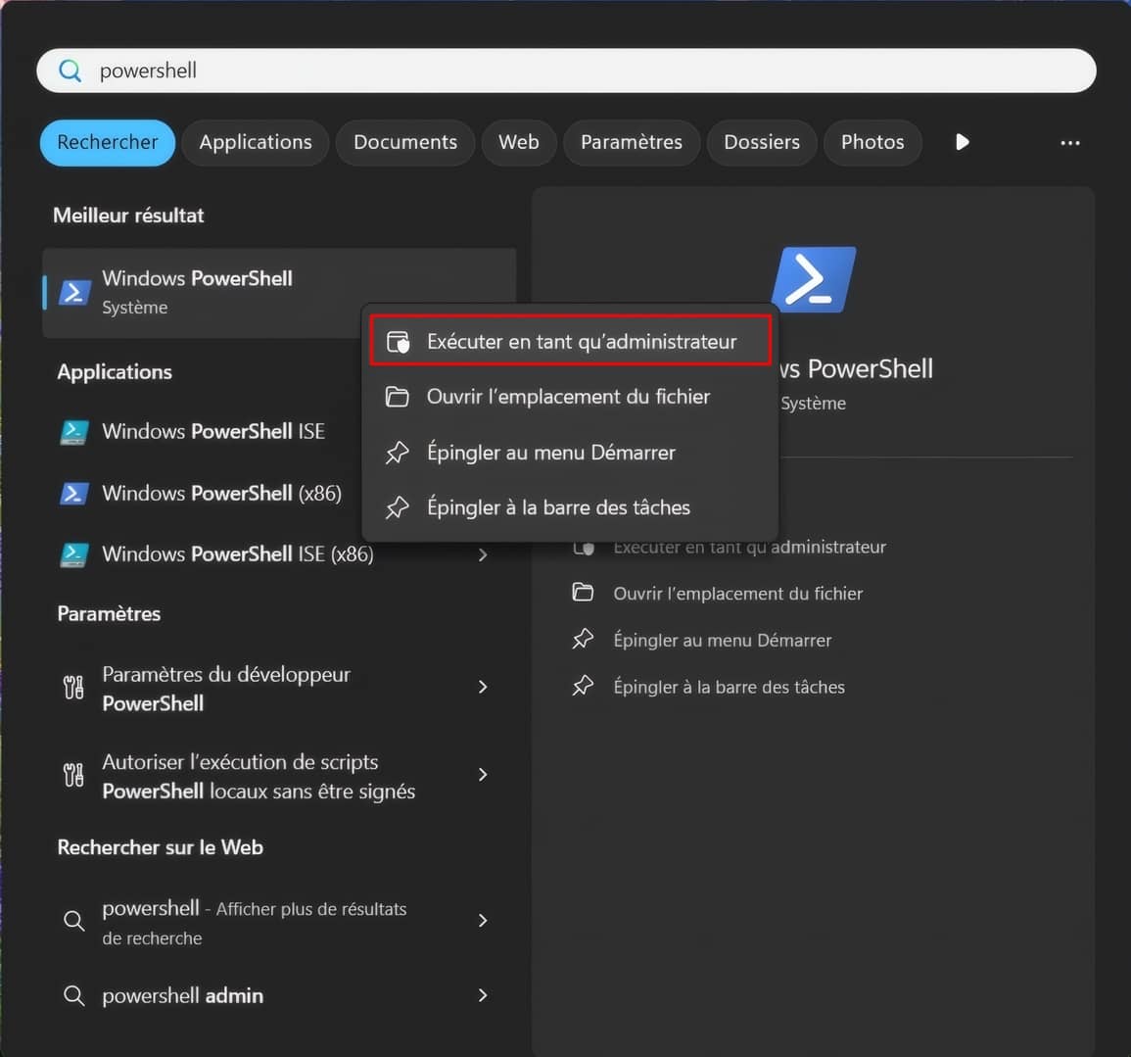Click pin icon beside Épingler au menu Démarrer in context menu

(398, 453)
